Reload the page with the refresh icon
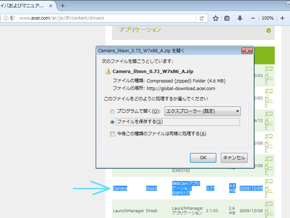 [202, 18]
